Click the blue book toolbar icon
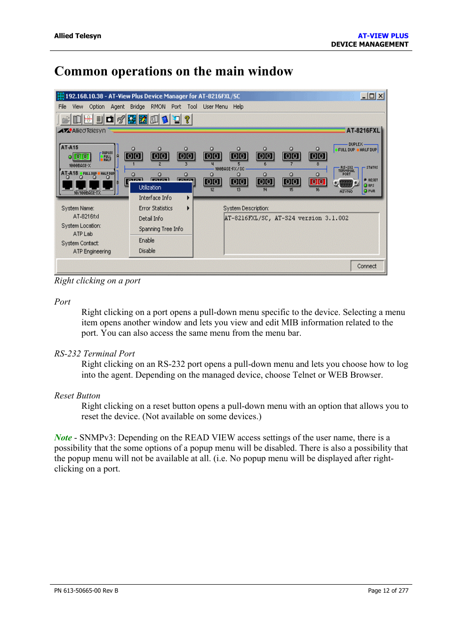The image size is (449, 637). pyautogui.click(x=165, y=119)
